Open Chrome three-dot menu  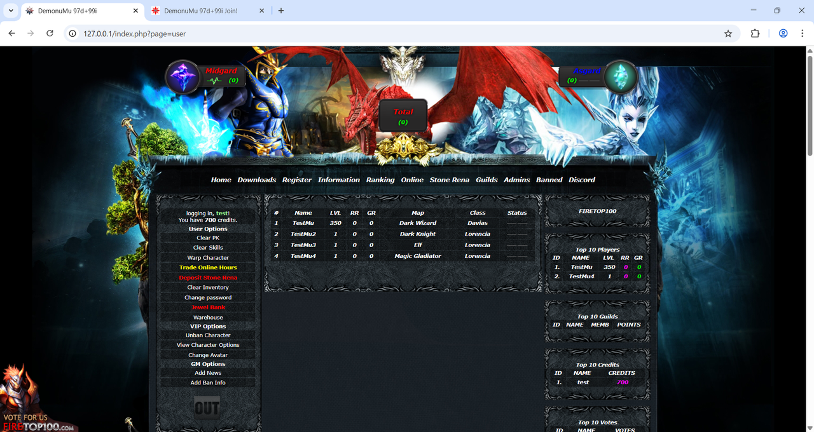802,34
